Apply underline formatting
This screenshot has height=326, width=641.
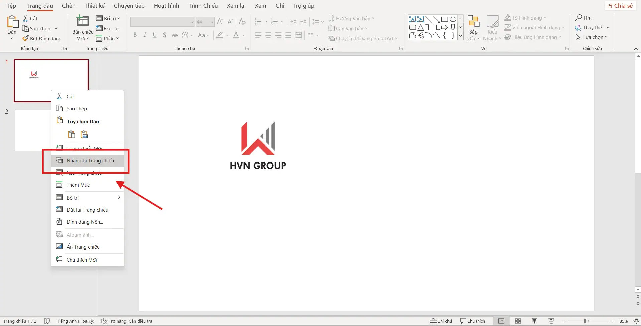click(x=155, y=35)
